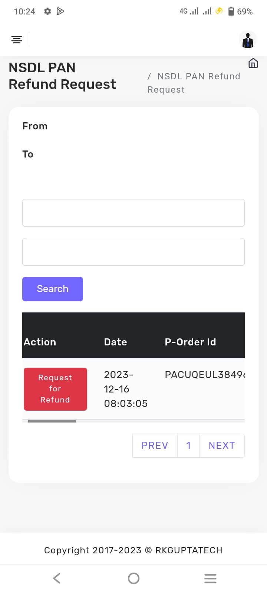This screenshot has height=593, width=267.
Task: Open the hamburger sidebar menu
Action: (17, 39)
